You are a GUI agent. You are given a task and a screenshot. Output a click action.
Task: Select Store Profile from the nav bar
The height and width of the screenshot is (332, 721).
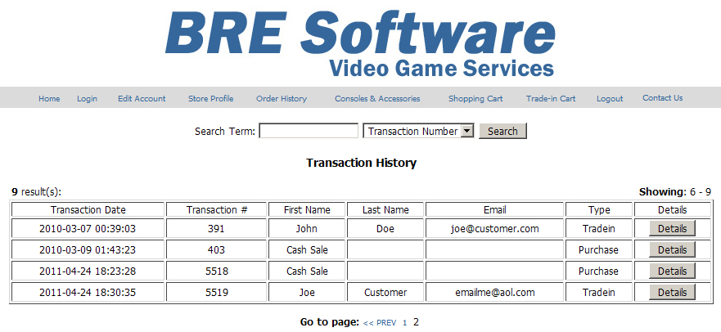click(x=210, y=99)
